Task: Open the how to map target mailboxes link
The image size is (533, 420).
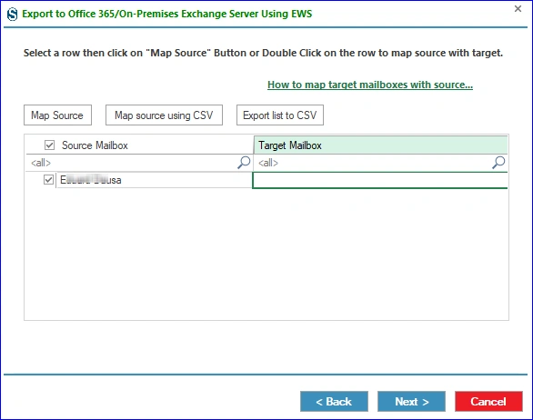Action: tap(370, 85)
